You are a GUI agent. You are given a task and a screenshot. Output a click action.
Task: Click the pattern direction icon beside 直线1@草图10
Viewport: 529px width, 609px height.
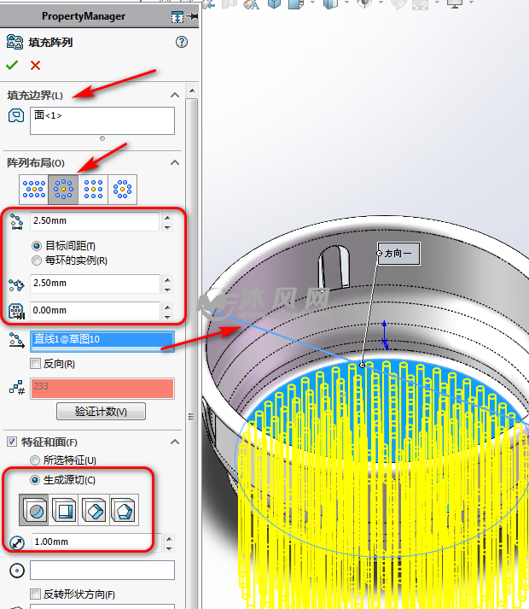[16, 341]
